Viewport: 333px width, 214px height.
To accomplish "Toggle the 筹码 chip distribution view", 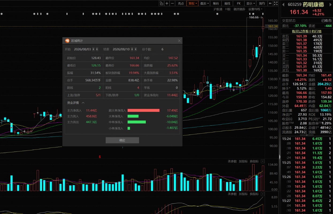I will (x=216, y=3).
